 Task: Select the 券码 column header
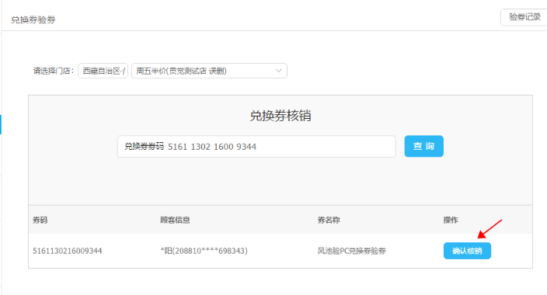(40, 220)
